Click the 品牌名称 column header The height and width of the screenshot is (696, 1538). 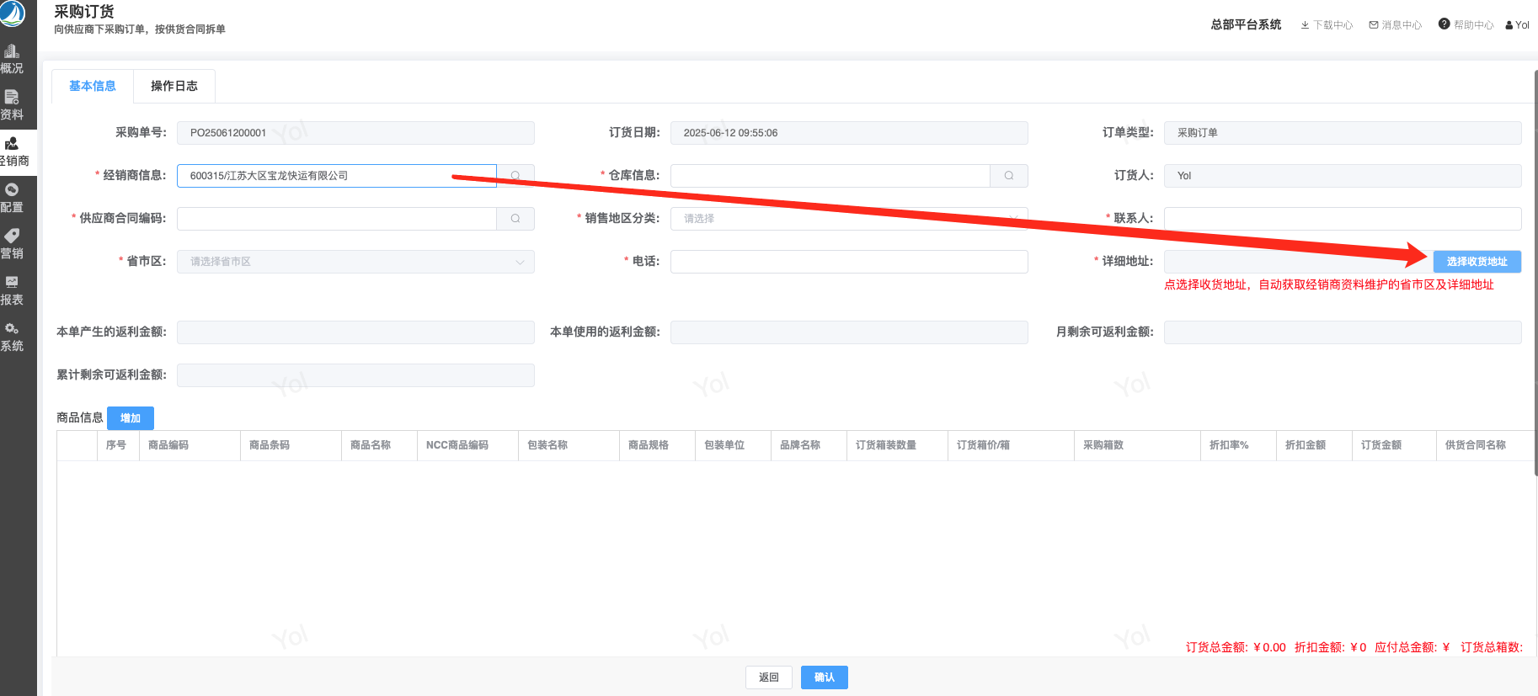[809, 445]
